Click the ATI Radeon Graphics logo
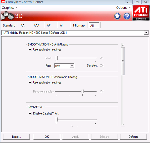 click(x=141, y=13)
